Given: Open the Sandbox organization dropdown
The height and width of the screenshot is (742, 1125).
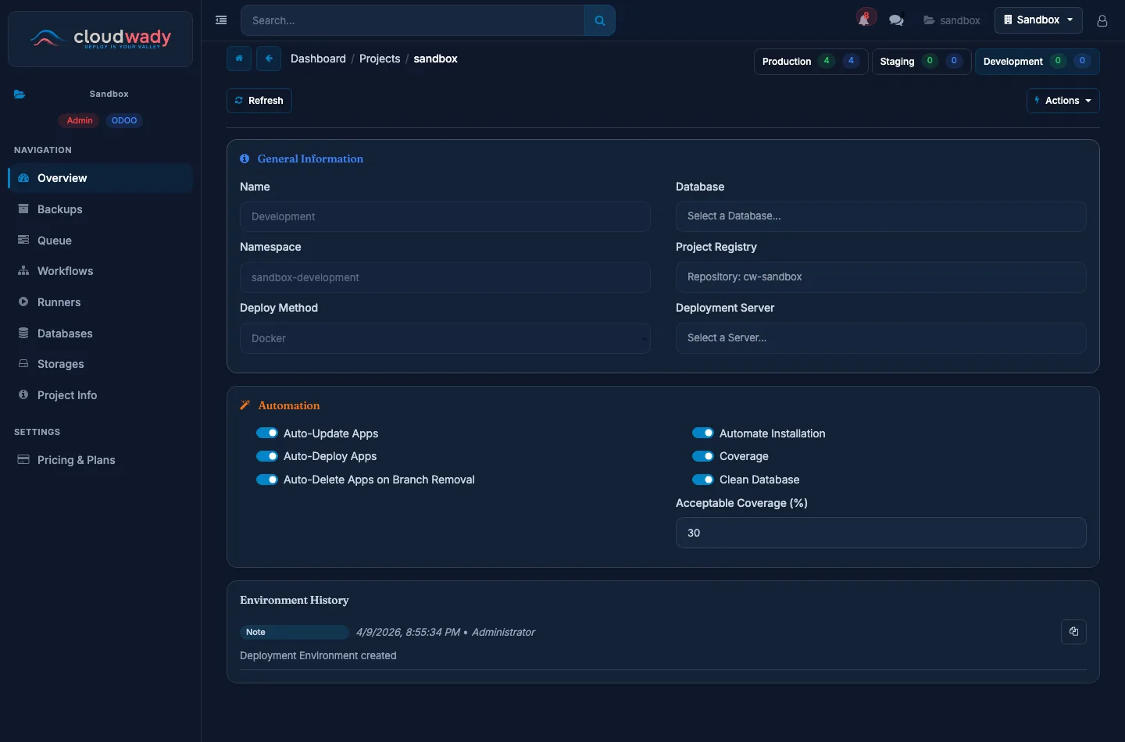Looking at the screenshot, I should [x=1038, y=20].
